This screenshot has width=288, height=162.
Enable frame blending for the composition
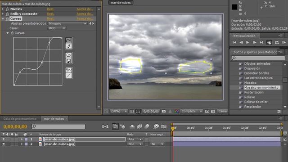coord(139,126)
